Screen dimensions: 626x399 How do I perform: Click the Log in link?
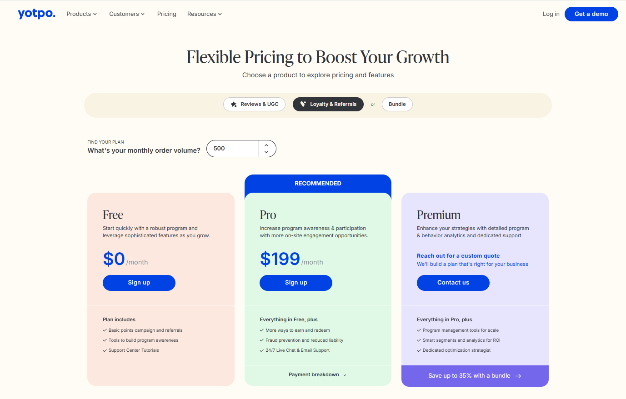click(x=551, y=14)
